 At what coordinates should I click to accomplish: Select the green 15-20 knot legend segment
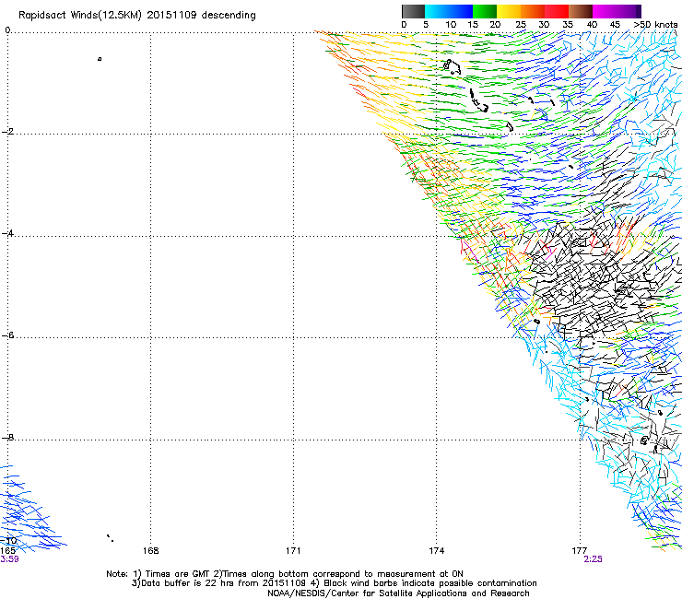coord(485,11)
